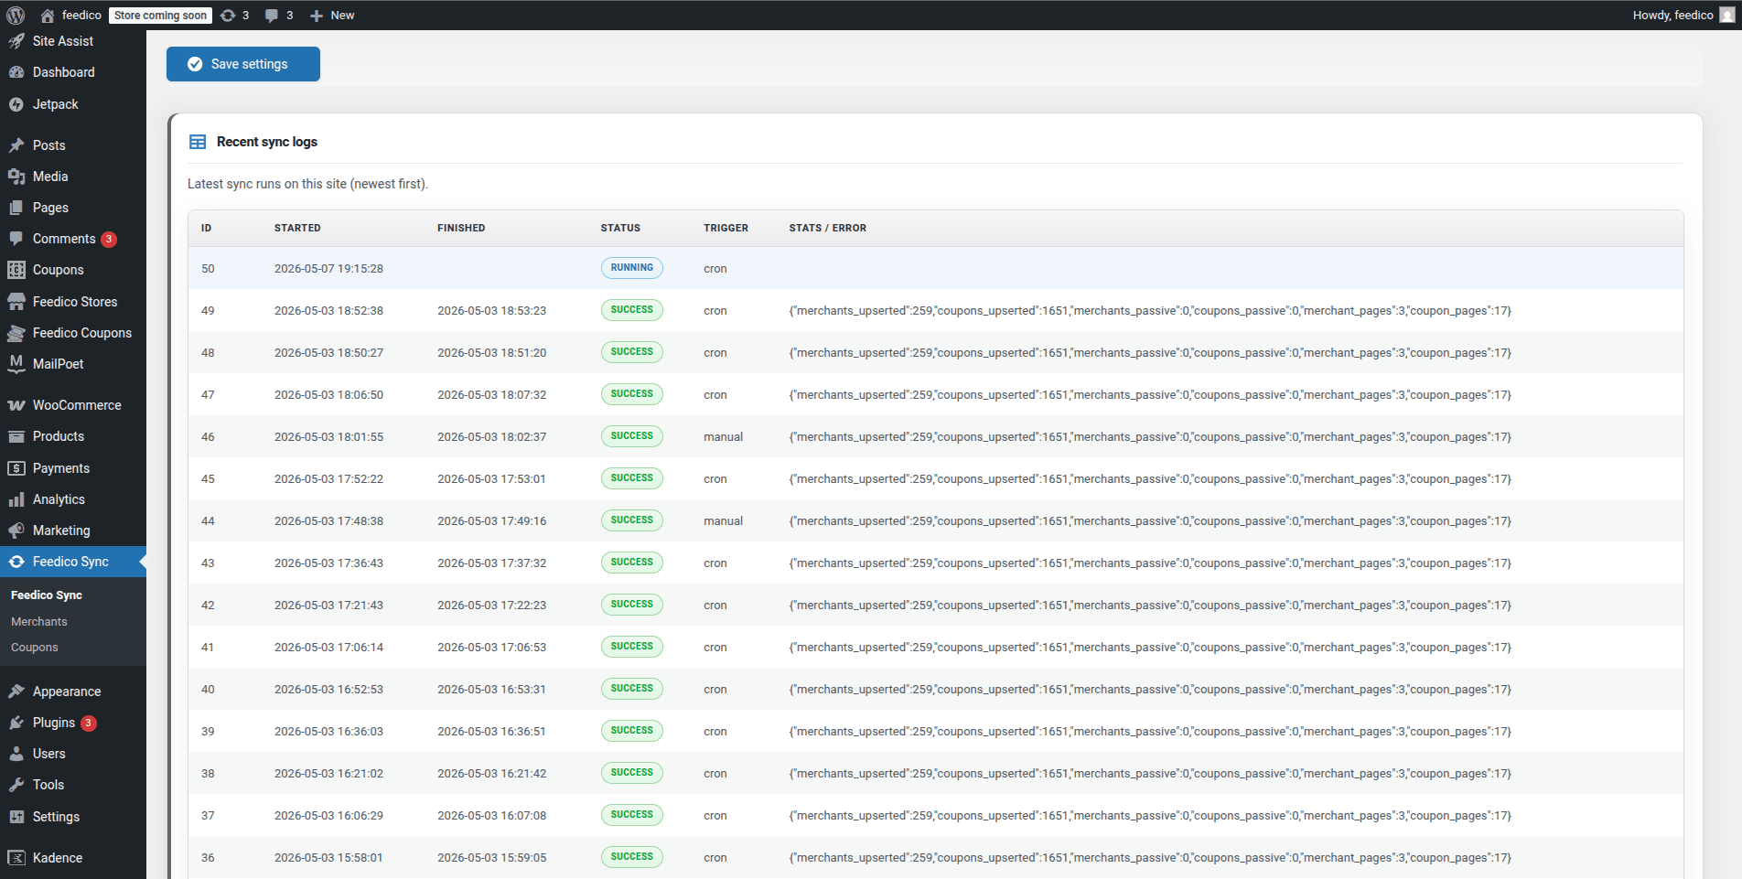The image size is (1742, 879).
Task: Click the Marketing megaphone icon
Action: (16, 531)
